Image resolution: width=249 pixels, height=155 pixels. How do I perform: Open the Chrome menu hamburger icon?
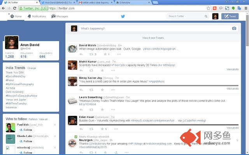(x=246, y=8)
